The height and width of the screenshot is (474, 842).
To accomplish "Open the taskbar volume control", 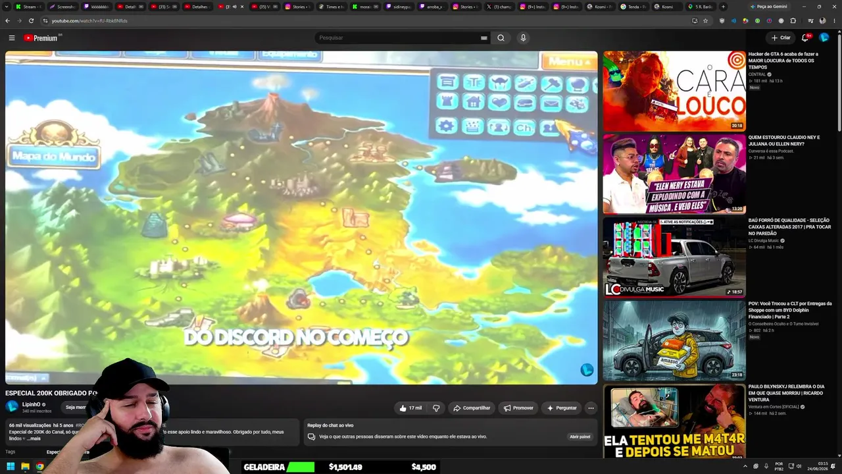I will (799, 467).
